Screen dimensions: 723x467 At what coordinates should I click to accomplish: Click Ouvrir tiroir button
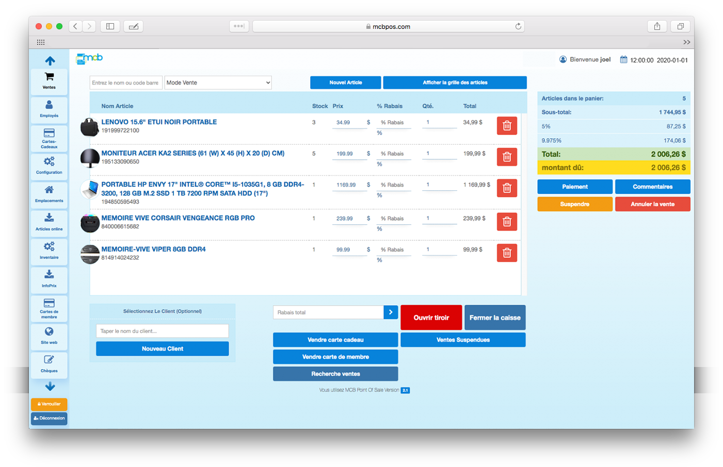[x=431, y=318]
